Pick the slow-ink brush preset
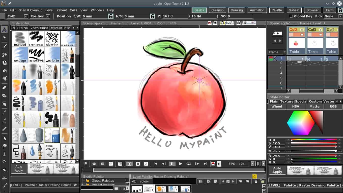Screen dimensions: 343x193 52,38
